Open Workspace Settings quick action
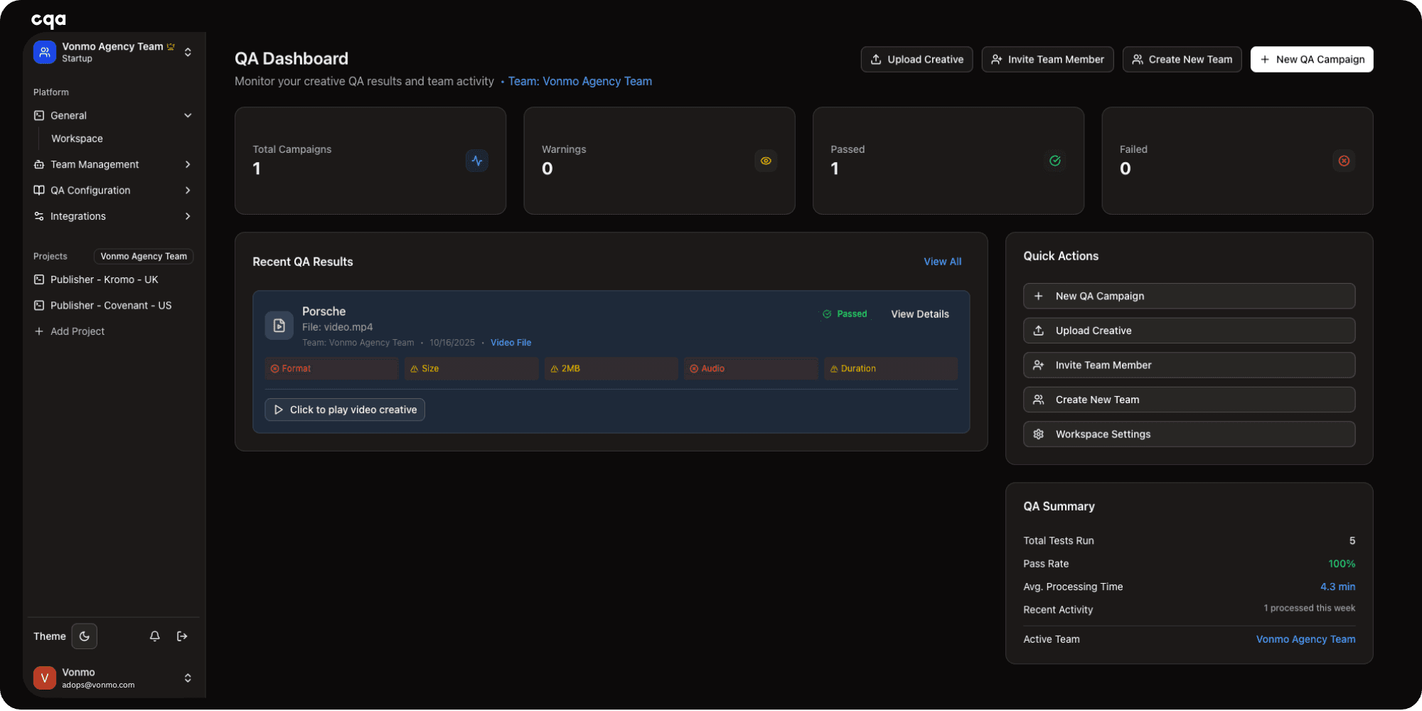 (x=1189, y=434)
